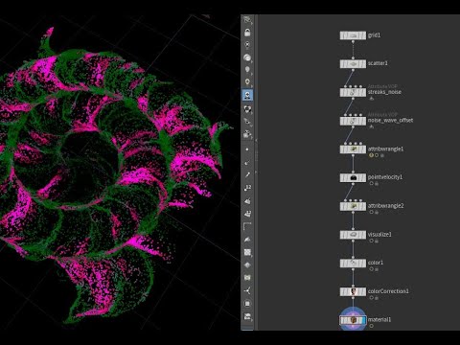Click the small circular icon below the padlock
Viewport: 460px width, 345px height.
point(247,45)
